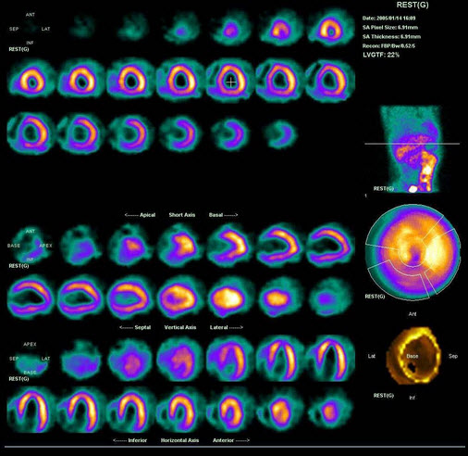The width and height of the screenshot is (468, 456).
Task: Select the circular polar map plot
Action: (413, 252)
